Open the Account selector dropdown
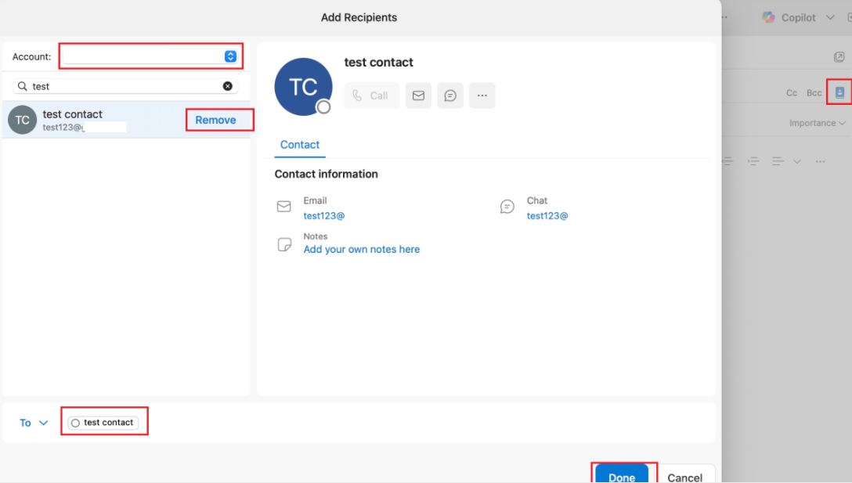Screen dimensions: 852x483 [x=150, y=56]
